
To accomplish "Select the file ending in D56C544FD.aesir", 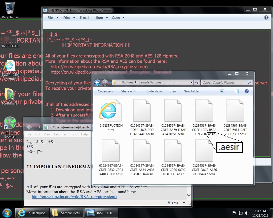I will click(142, 117).
